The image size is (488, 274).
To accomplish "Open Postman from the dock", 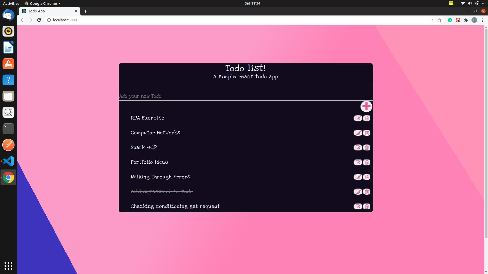I will 8,145.
